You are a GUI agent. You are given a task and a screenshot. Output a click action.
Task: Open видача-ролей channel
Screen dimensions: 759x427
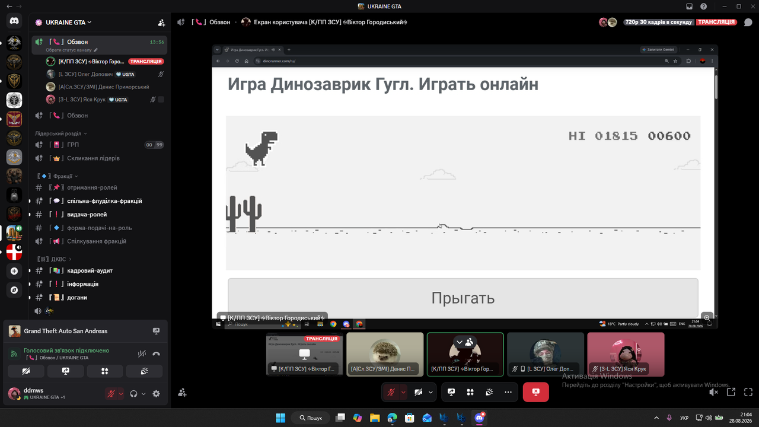click(99, 215)
